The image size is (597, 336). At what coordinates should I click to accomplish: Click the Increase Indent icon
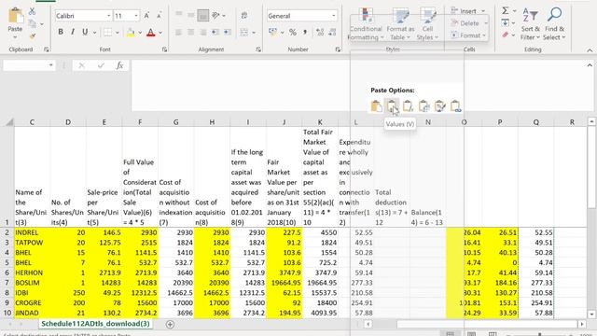(228, 33)
